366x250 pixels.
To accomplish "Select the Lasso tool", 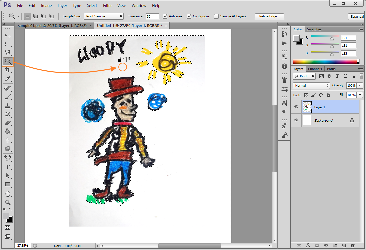I will click(x=8, y=53).
